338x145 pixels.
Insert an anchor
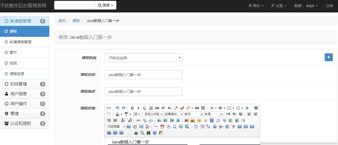click(151, 120)
